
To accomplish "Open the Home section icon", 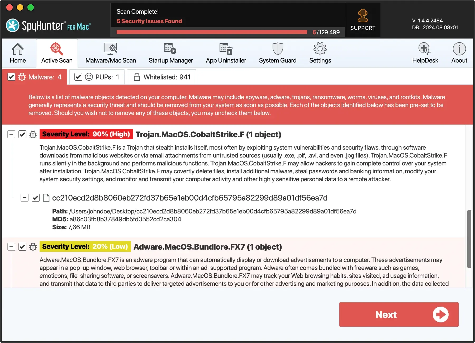I will (18, 49).
